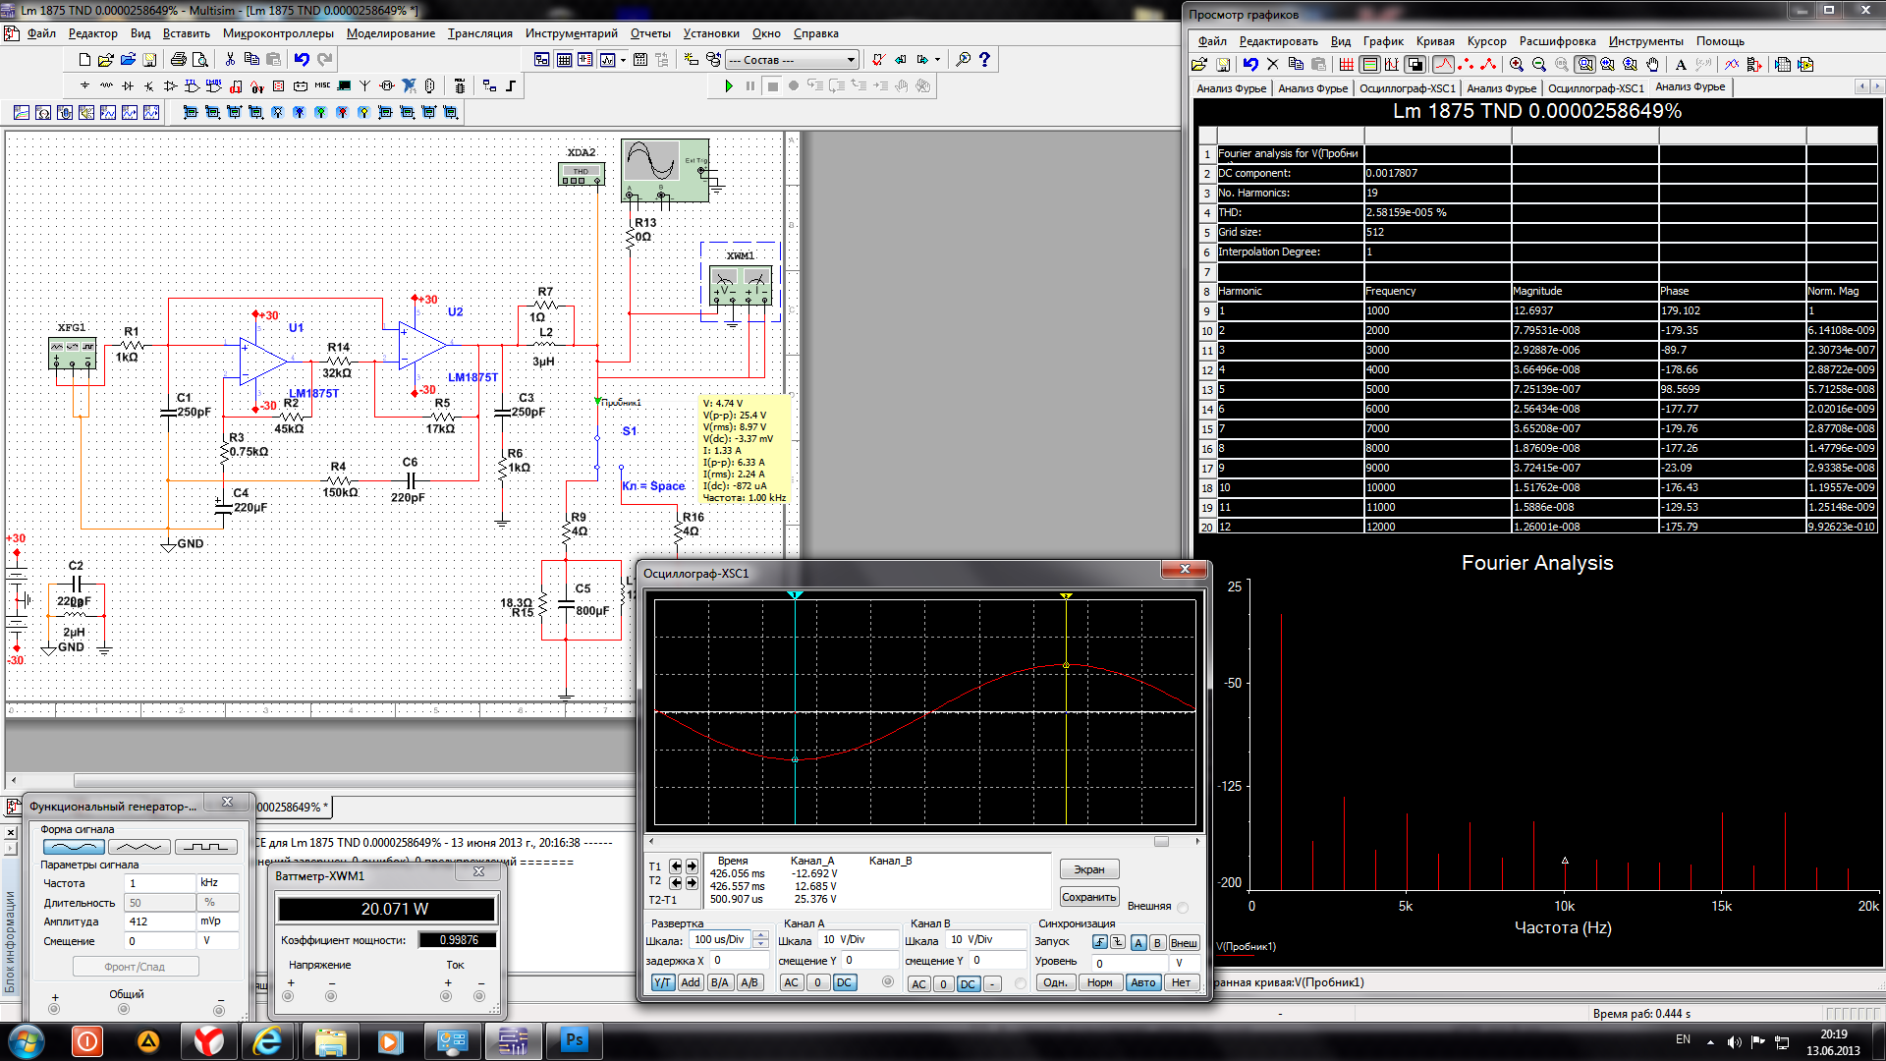The width and height of the screenshot is (1886, 1061).
Task: Select square waveform in function generator
Action: pos(205,847)
